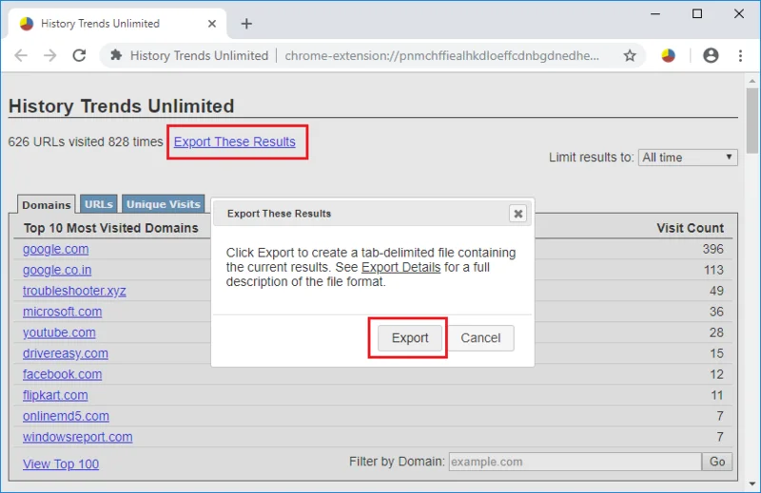
Task: Click the 113 visit count value
Action: 713,270
